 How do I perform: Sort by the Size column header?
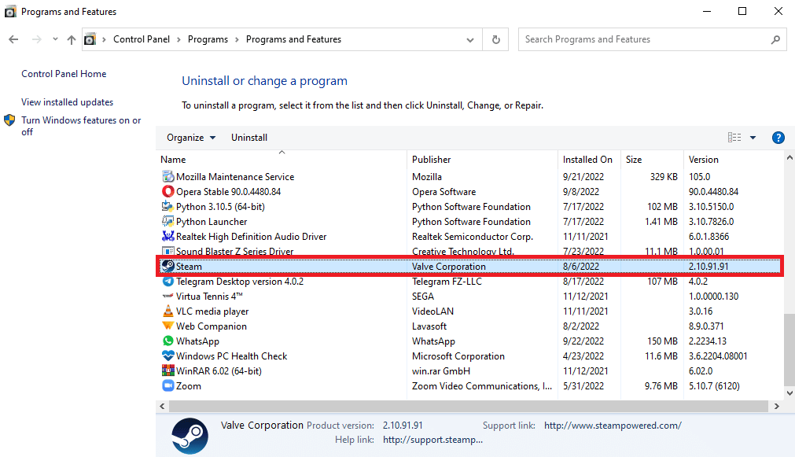coord(652,159)
